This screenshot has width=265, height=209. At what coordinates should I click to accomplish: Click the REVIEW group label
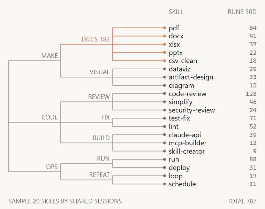tap(99, 97)
